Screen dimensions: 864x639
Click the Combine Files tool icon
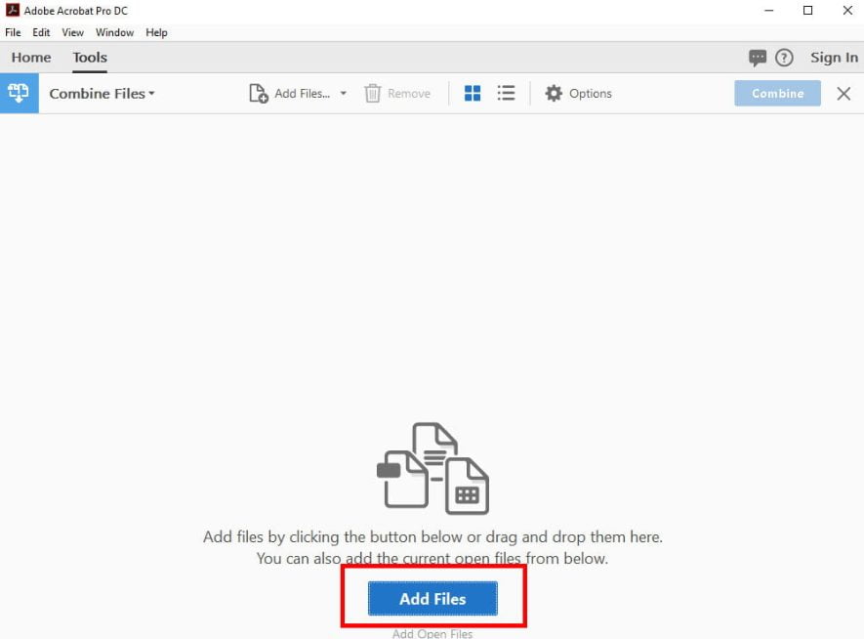[x=19, y=93]
